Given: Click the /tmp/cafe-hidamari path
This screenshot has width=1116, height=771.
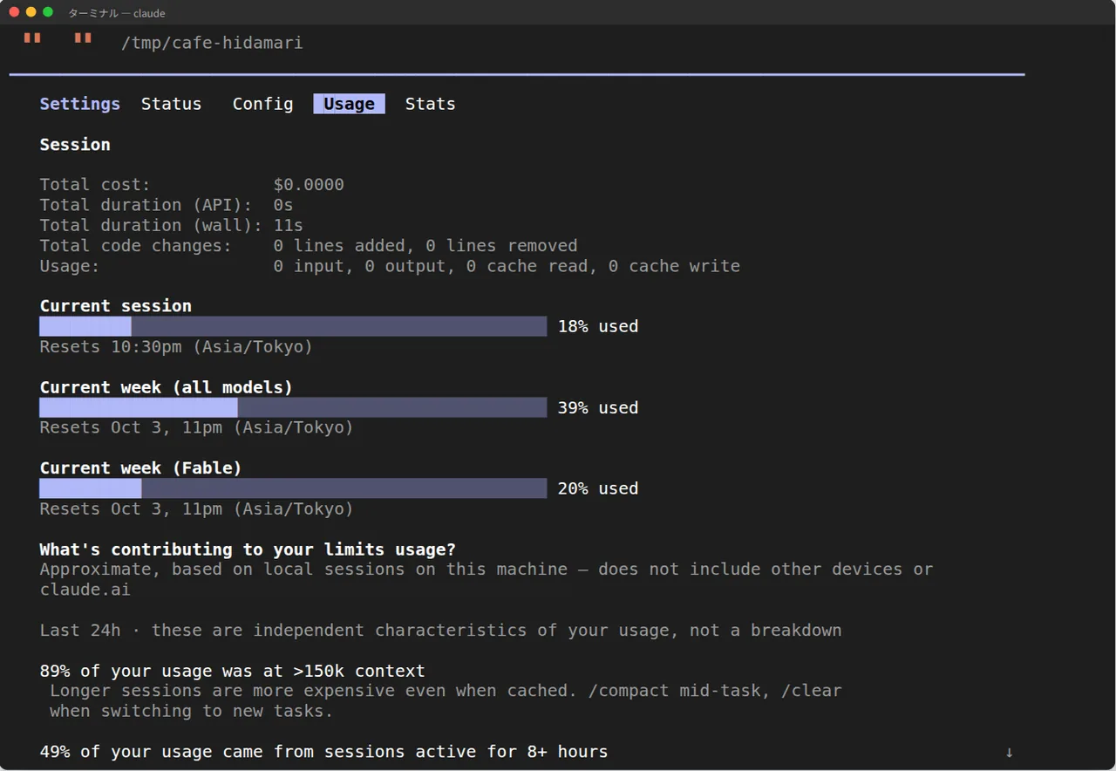Looking at the screenshot, I should pyautogui.click(x=212, y=43).
